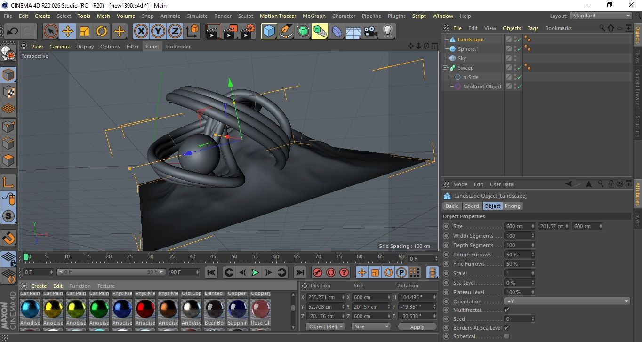
Task: Open the Orientation dropdown
Action: tap(567, 301)
